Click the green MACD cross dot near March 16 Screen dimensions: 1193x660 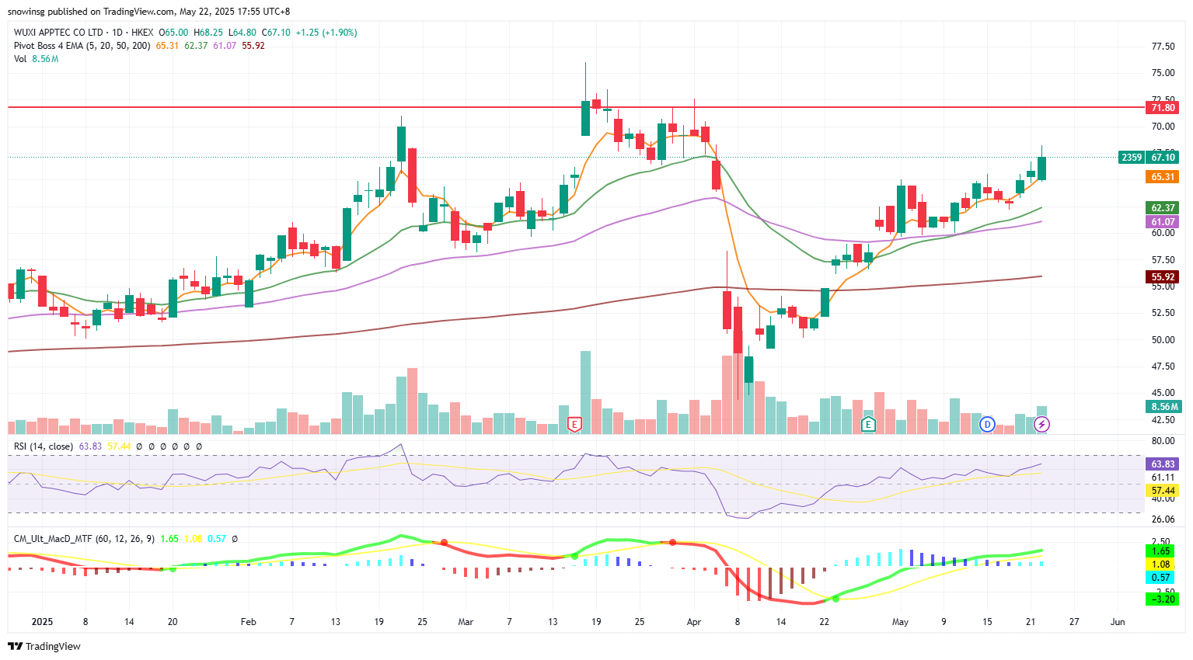pos(574,556)
